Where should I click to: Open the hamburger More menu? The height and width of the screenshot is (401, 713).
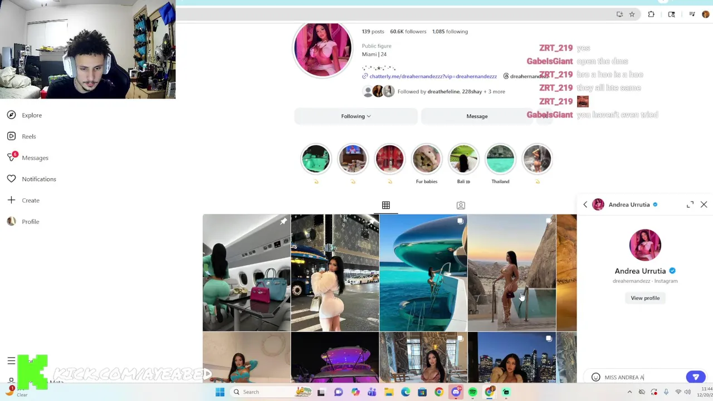click(x=11, y=361)
